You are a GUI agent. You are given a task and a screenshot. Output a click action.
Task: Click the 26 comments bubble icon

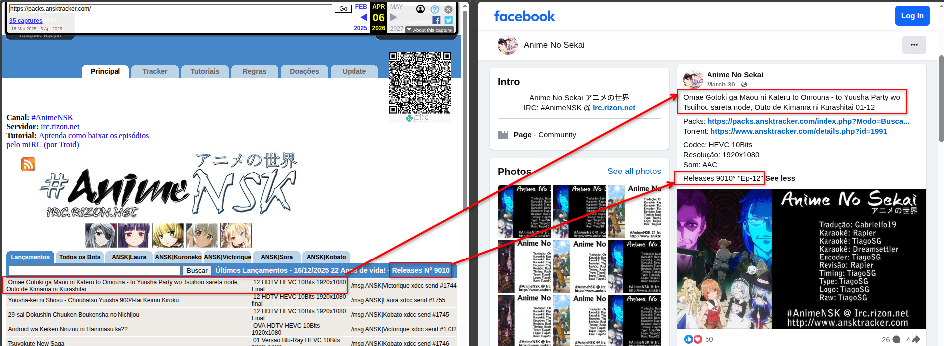coord(896,340)
